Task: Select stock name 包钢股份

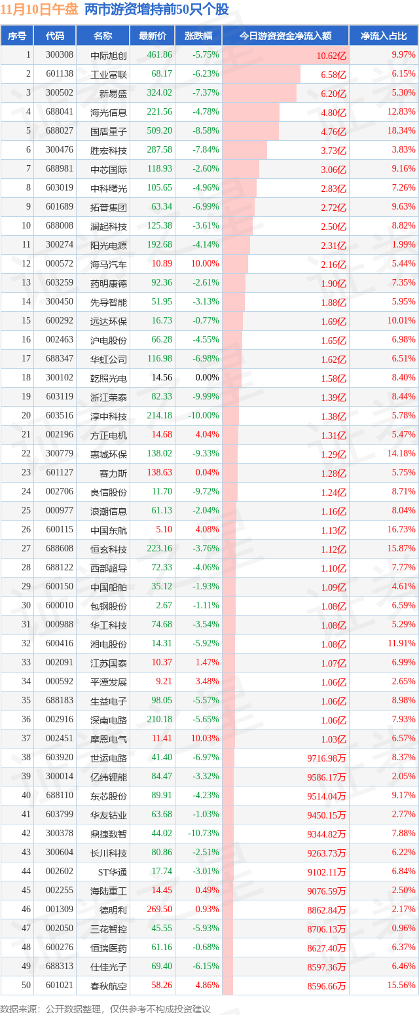Action: click(x=109, y=606)
